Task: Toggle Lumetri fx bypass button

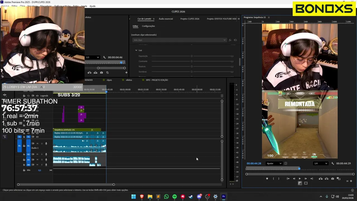Action: (230, 40)
